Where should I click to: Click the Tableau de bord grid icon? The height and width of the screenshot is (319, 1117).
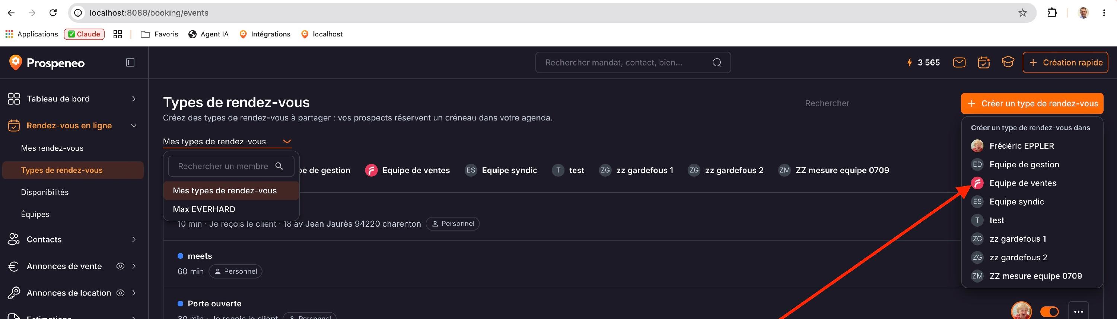[14, 99]
